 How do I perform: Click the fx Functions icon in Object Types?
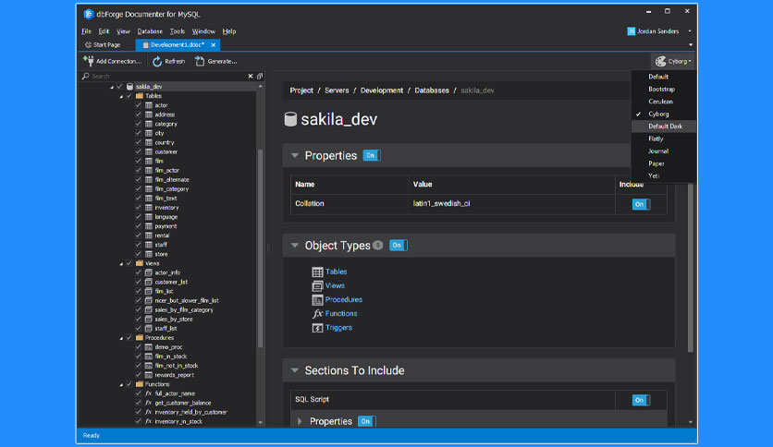pyautogui.click(x=317, y=314)
